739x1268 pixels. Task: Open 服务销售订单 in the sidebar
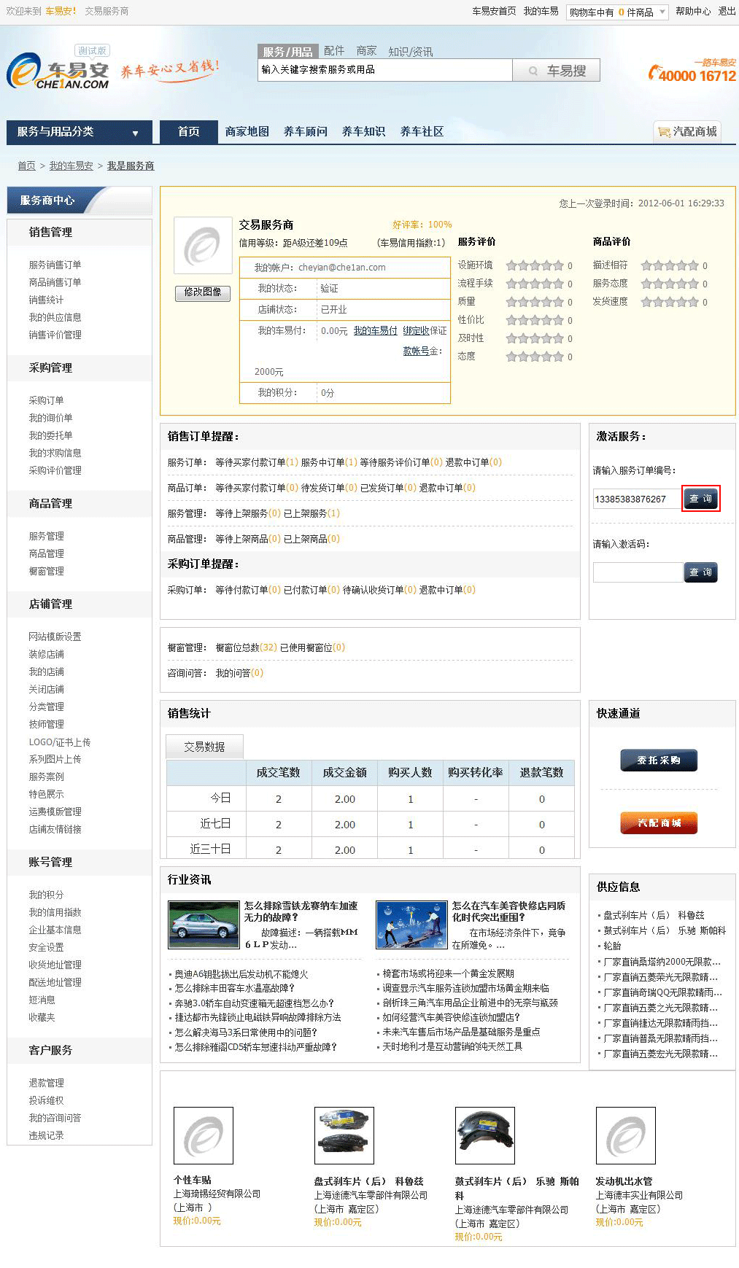(55, 265)
